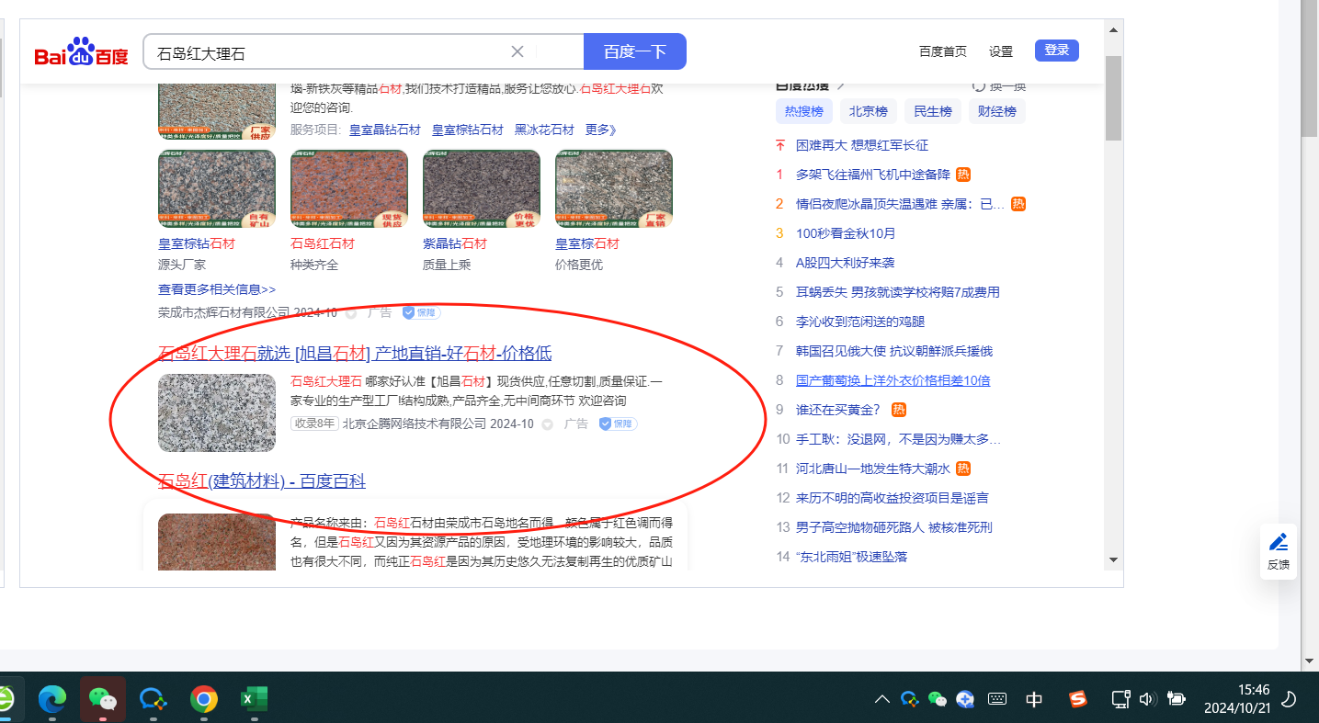The height and width of the screenshot is (723, 1319).
Task: Open WeChat from the taskbar
Action: [x=102, y=700]
